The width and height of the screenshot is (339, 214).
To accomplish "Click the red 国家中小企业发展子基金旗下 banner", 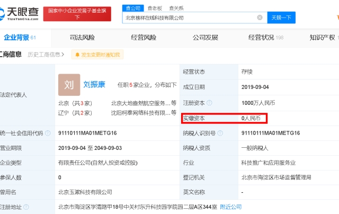I will point(77,14).
